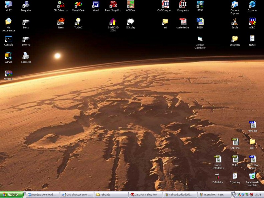The image size is (264, 198).
Task: Select the Emule desktop icon
Action: (235, 22)
